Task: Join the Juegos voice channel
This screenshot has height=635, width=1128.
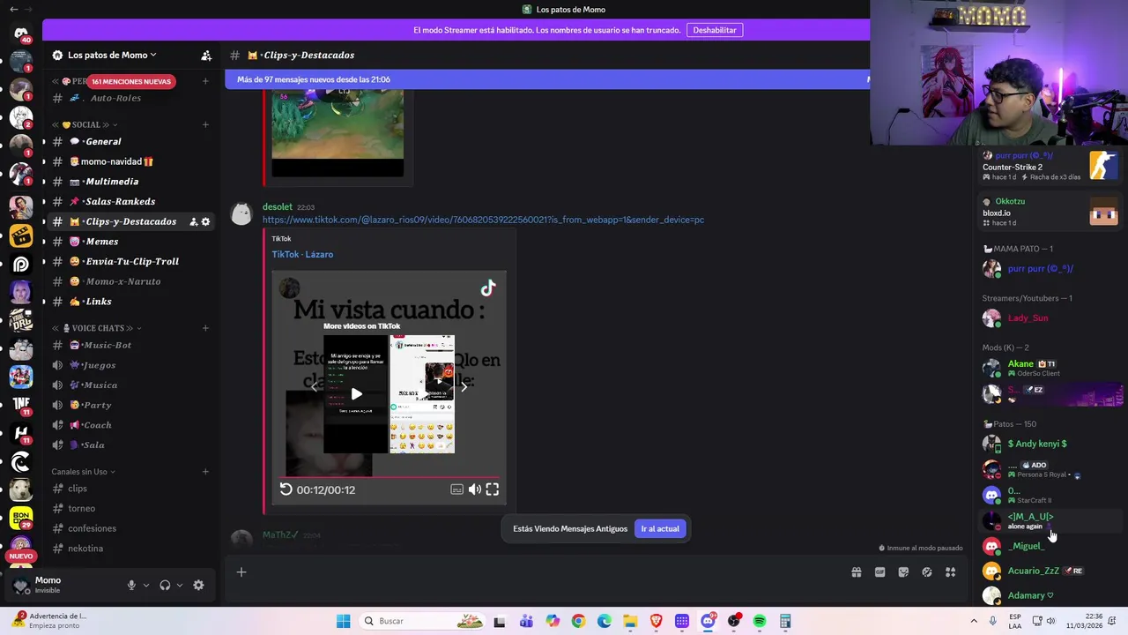Action: 130,365
